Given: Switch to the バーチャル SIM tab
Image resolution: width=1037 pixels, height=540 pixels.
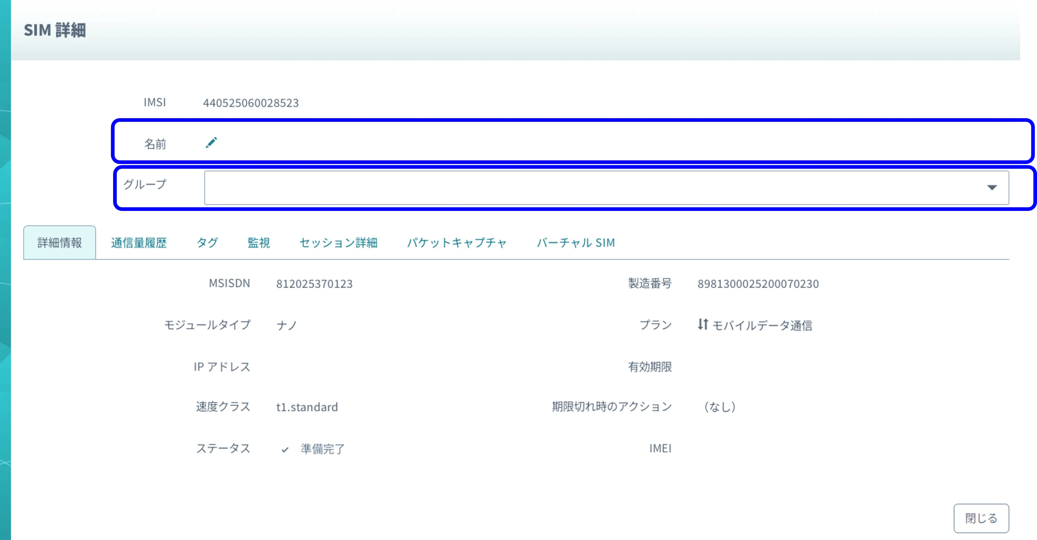Looking at the screenshot, I should tap(576, 243).
